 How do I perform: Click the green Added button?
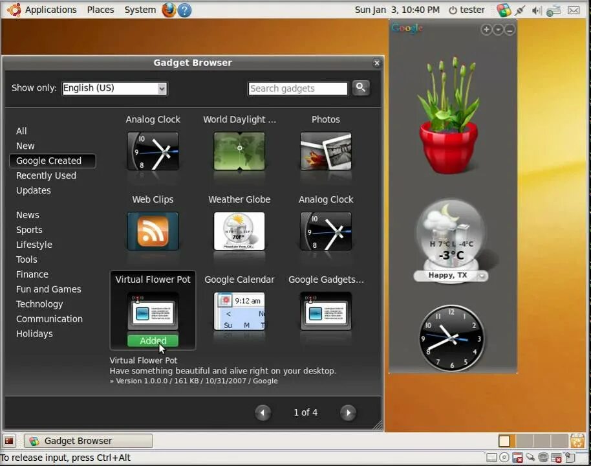point(153,340)
